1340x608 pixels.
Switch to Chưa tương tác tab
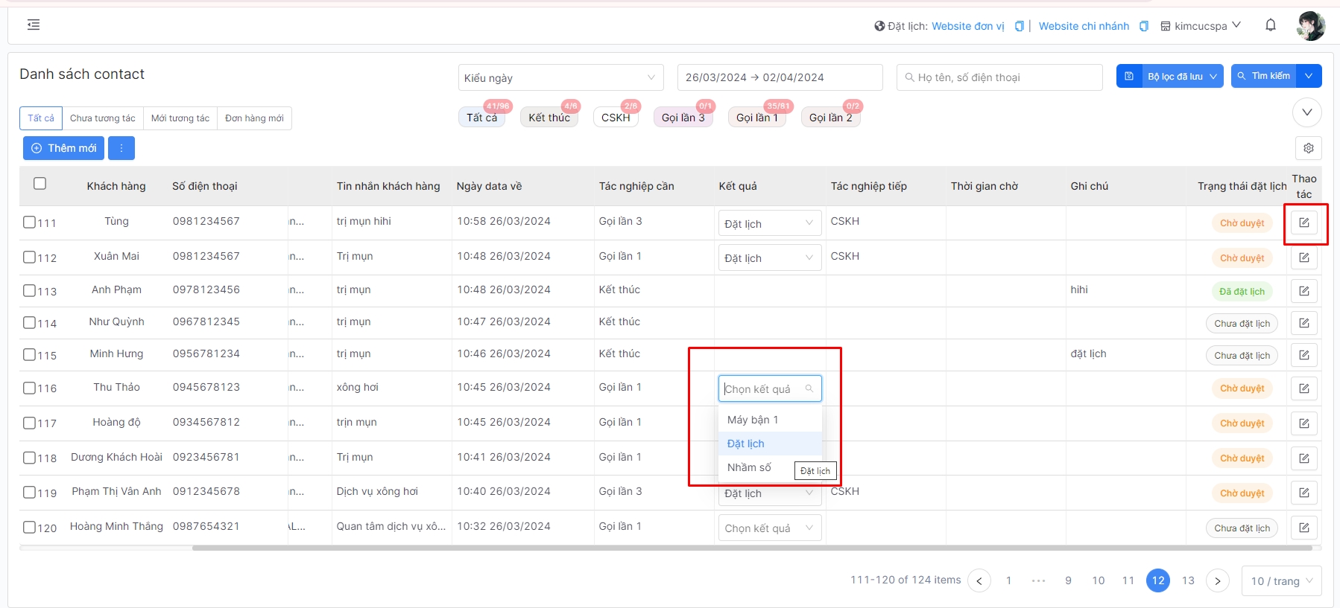point(103,118)
